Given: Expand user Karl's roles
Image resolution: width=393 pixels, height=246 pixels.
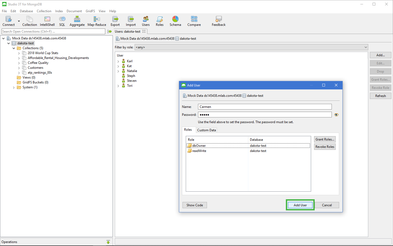Looking at the screenshot, I should tap(118, 61).
